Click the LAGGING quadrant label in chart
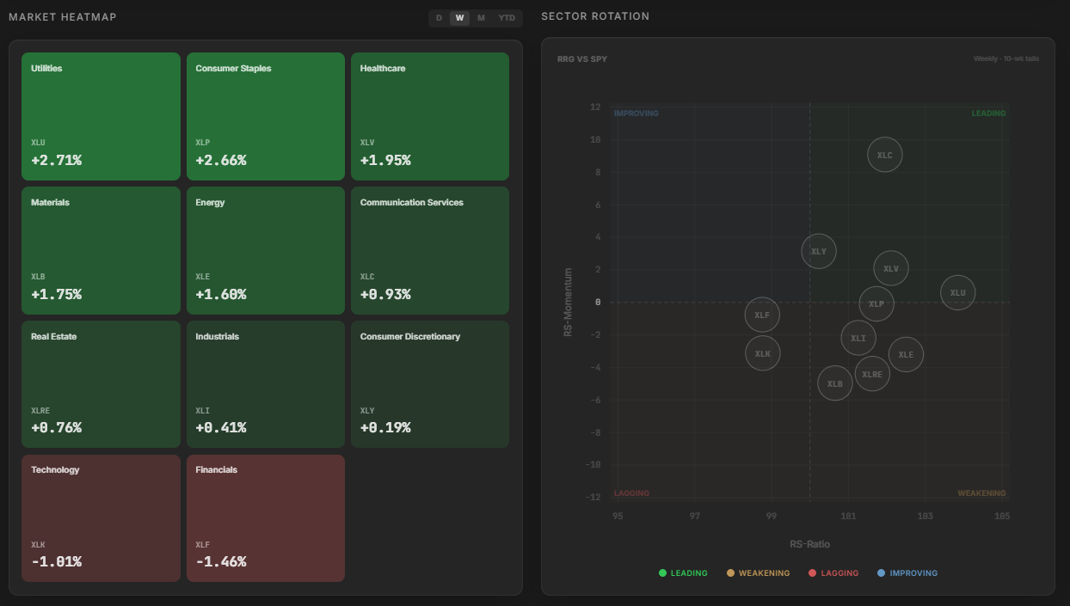The image size is (1070, 606). tap(632, 493)
